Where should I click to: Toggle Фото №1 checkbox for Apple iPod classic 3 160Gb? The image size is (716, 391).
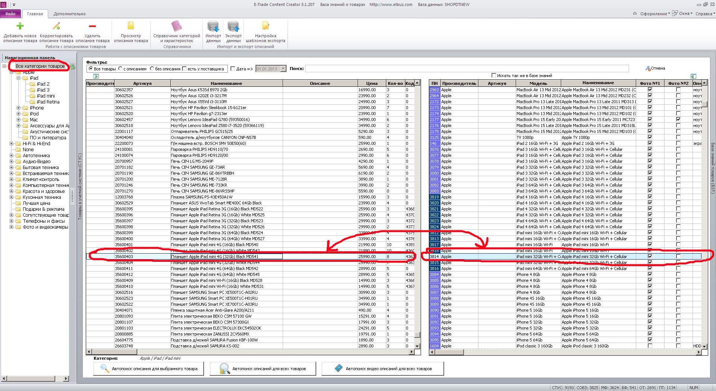click(650, 346)
